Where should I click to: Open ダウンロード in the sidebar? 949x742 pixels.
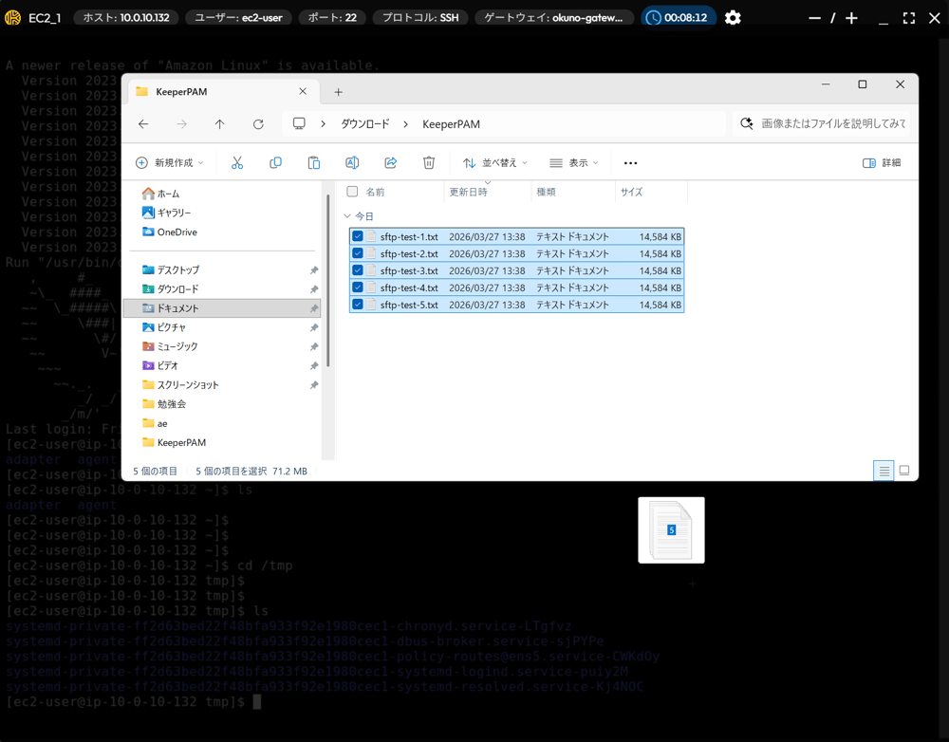pyautogui.click(x=177, y=289)
